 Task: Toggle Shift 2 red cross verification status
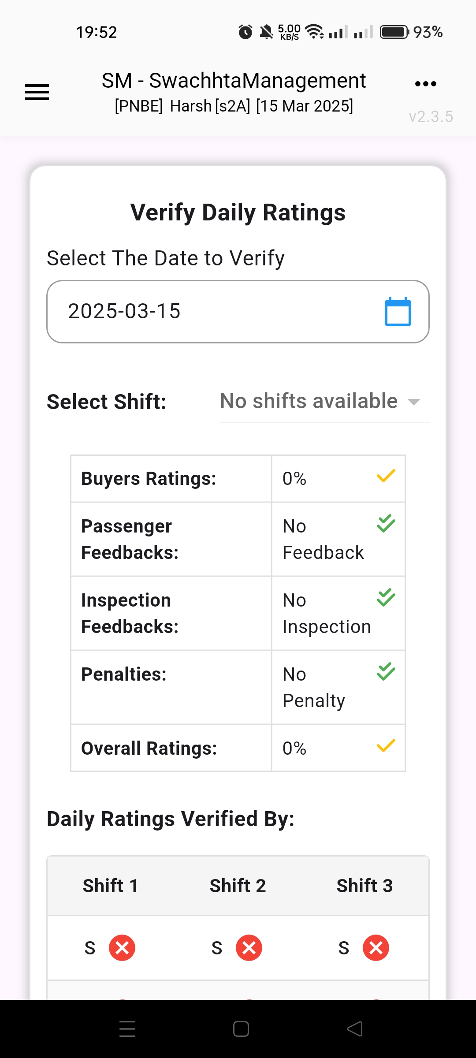pos(249,948)
